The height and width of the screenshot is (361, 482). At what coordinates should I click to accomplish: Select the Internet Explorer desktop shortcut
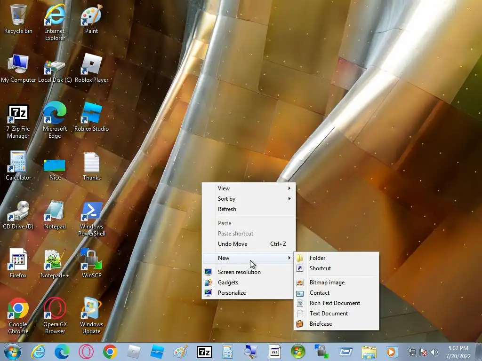coord(55,22)
